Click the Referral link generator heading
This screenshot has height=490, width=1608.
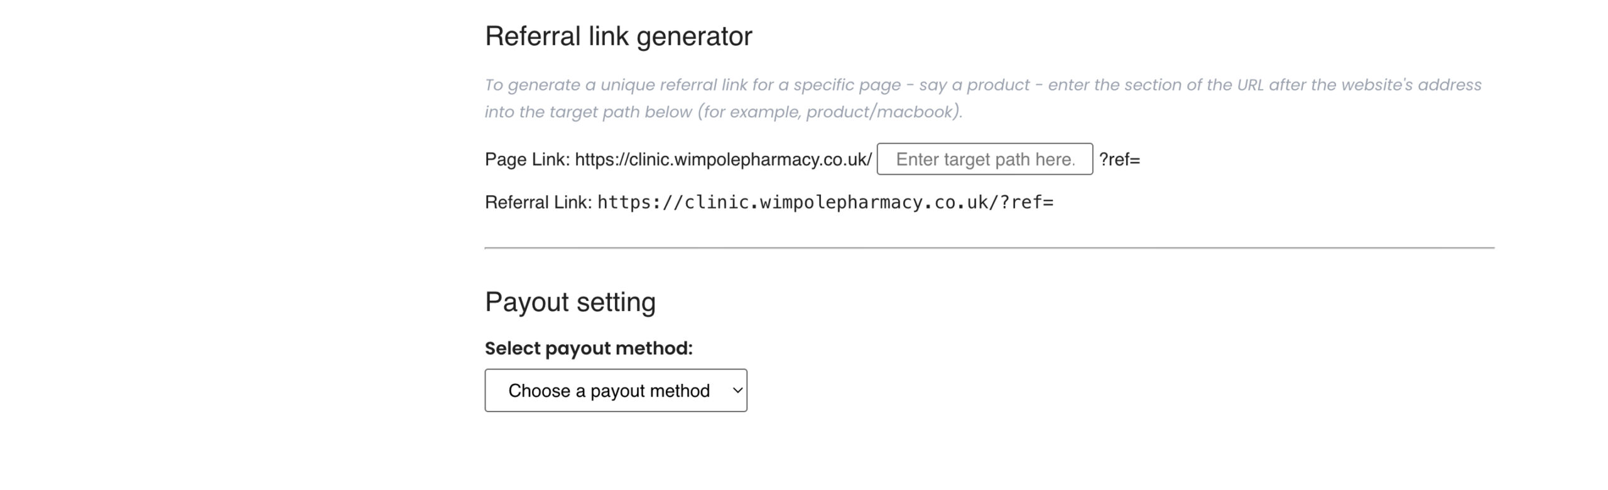[618, 36]
